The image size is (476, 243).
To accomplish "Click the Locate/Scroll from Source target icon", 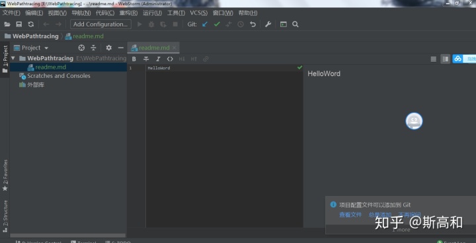I will point(81,48).
